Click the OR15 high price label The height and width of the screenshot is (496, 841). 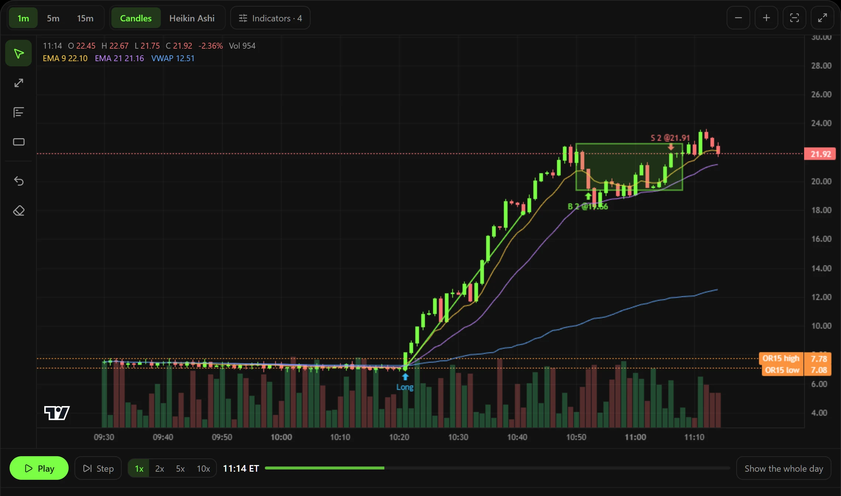781,358
